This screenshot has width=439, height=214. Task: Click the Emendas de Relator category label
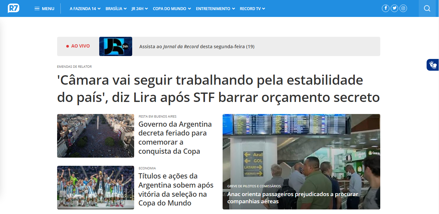74,66
